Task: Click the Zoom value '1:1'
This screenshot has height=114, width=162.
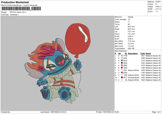Action: (x=157, y=11)
